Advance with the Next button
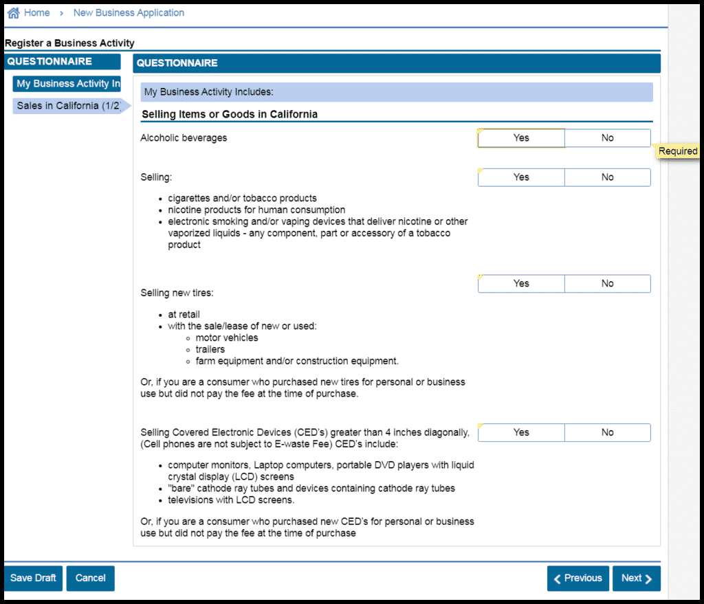 coord(637,579)
